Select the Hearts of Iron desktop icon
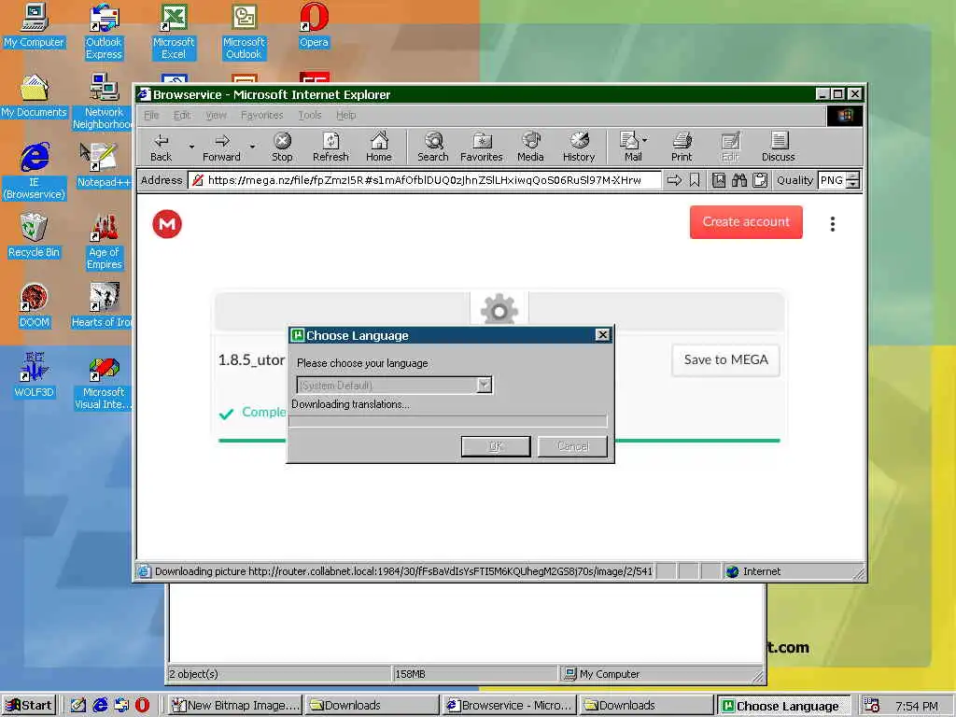 [101, 306]
